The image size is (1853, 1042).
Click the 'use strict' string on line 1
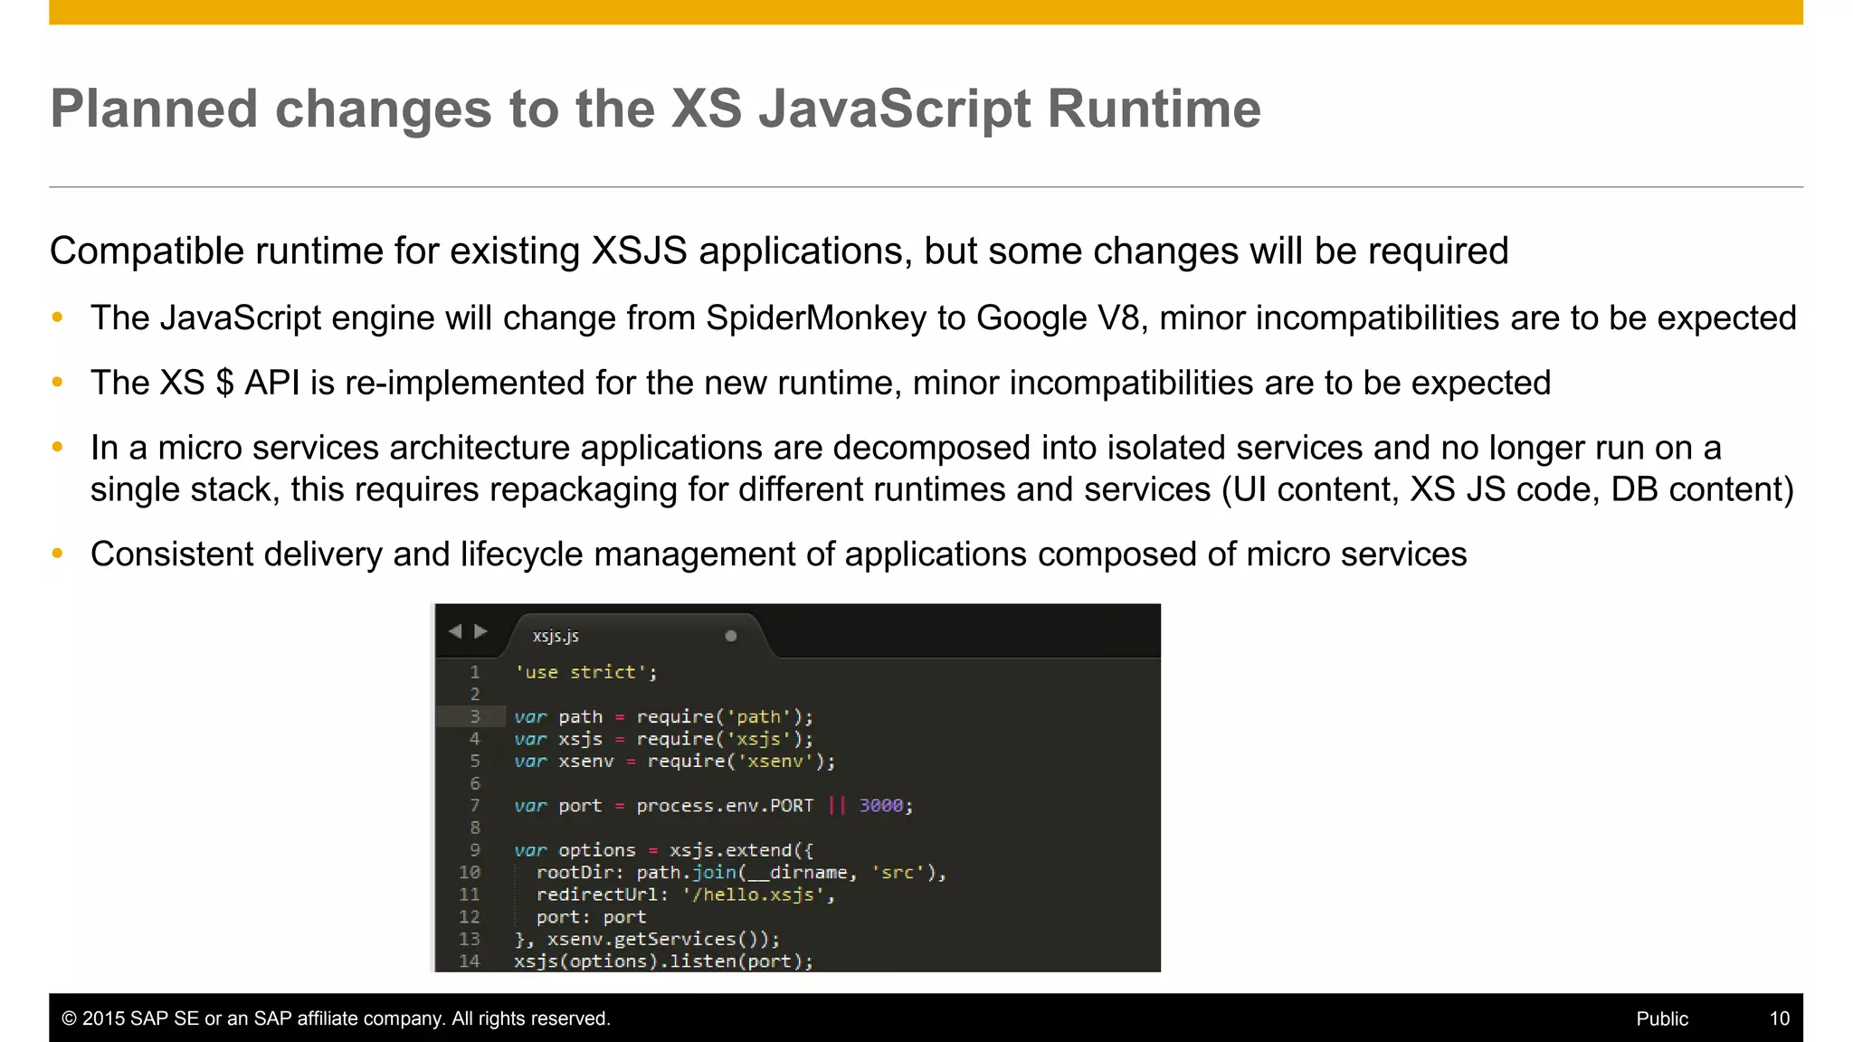click(581, 672)
